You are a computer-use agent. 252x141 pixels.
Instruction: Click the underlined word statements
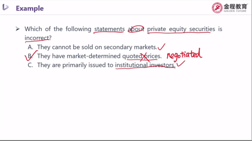click(109, 29)
